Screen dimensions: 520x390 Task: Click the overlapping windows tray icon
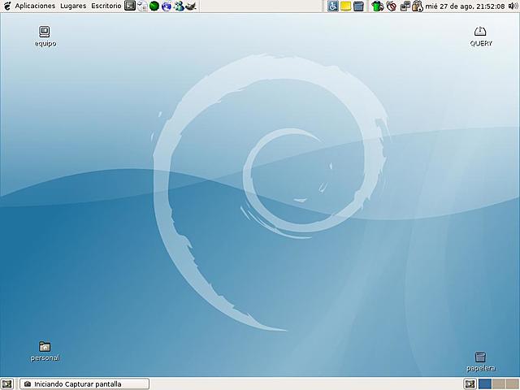405,6
